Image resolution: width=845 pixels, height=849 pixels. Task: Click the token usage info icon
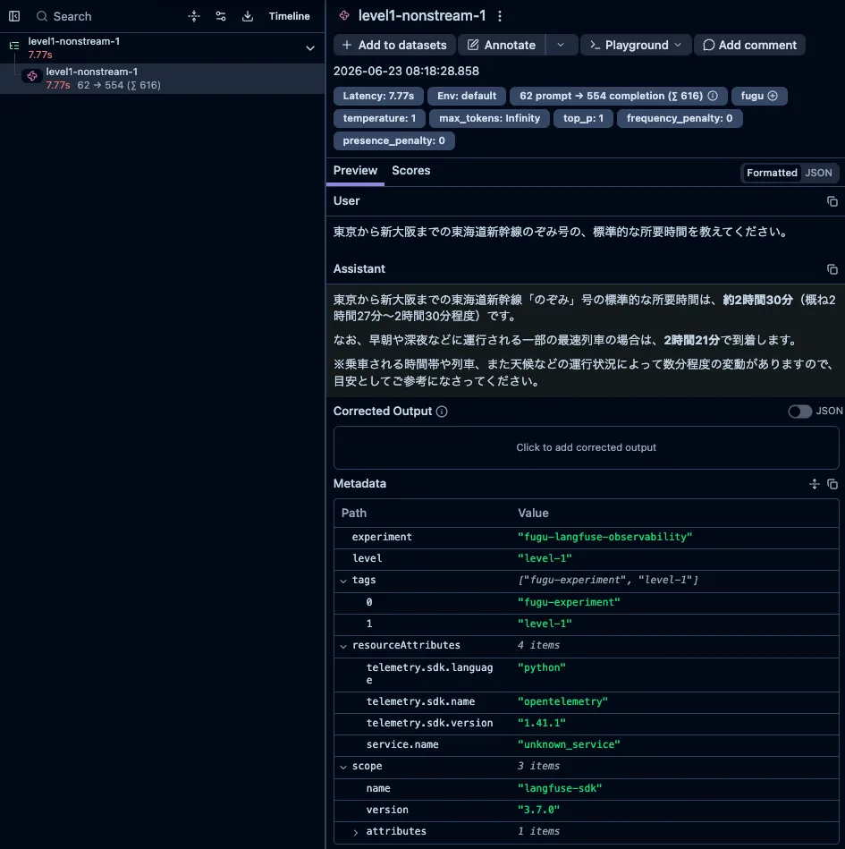coord(713,96)
